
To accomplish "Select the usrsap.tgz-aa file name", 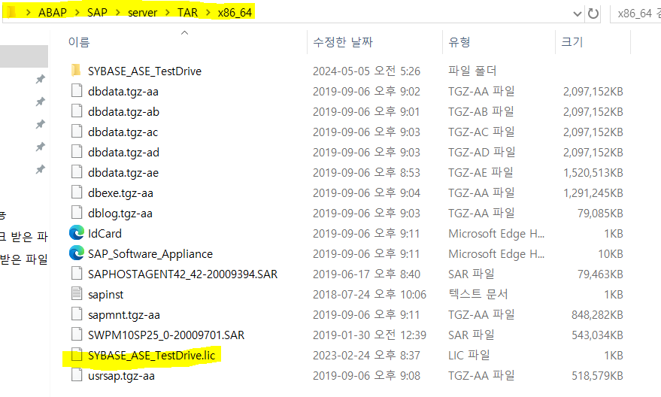I will (x=121, y=375).
